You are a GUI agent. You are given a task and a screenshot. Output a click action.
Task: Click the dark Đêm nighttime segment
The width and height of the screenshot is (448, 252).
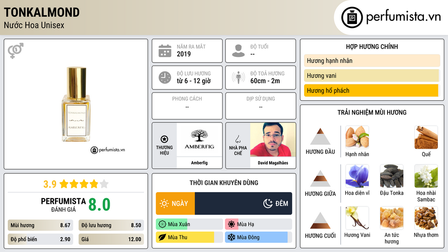point(243,203)
